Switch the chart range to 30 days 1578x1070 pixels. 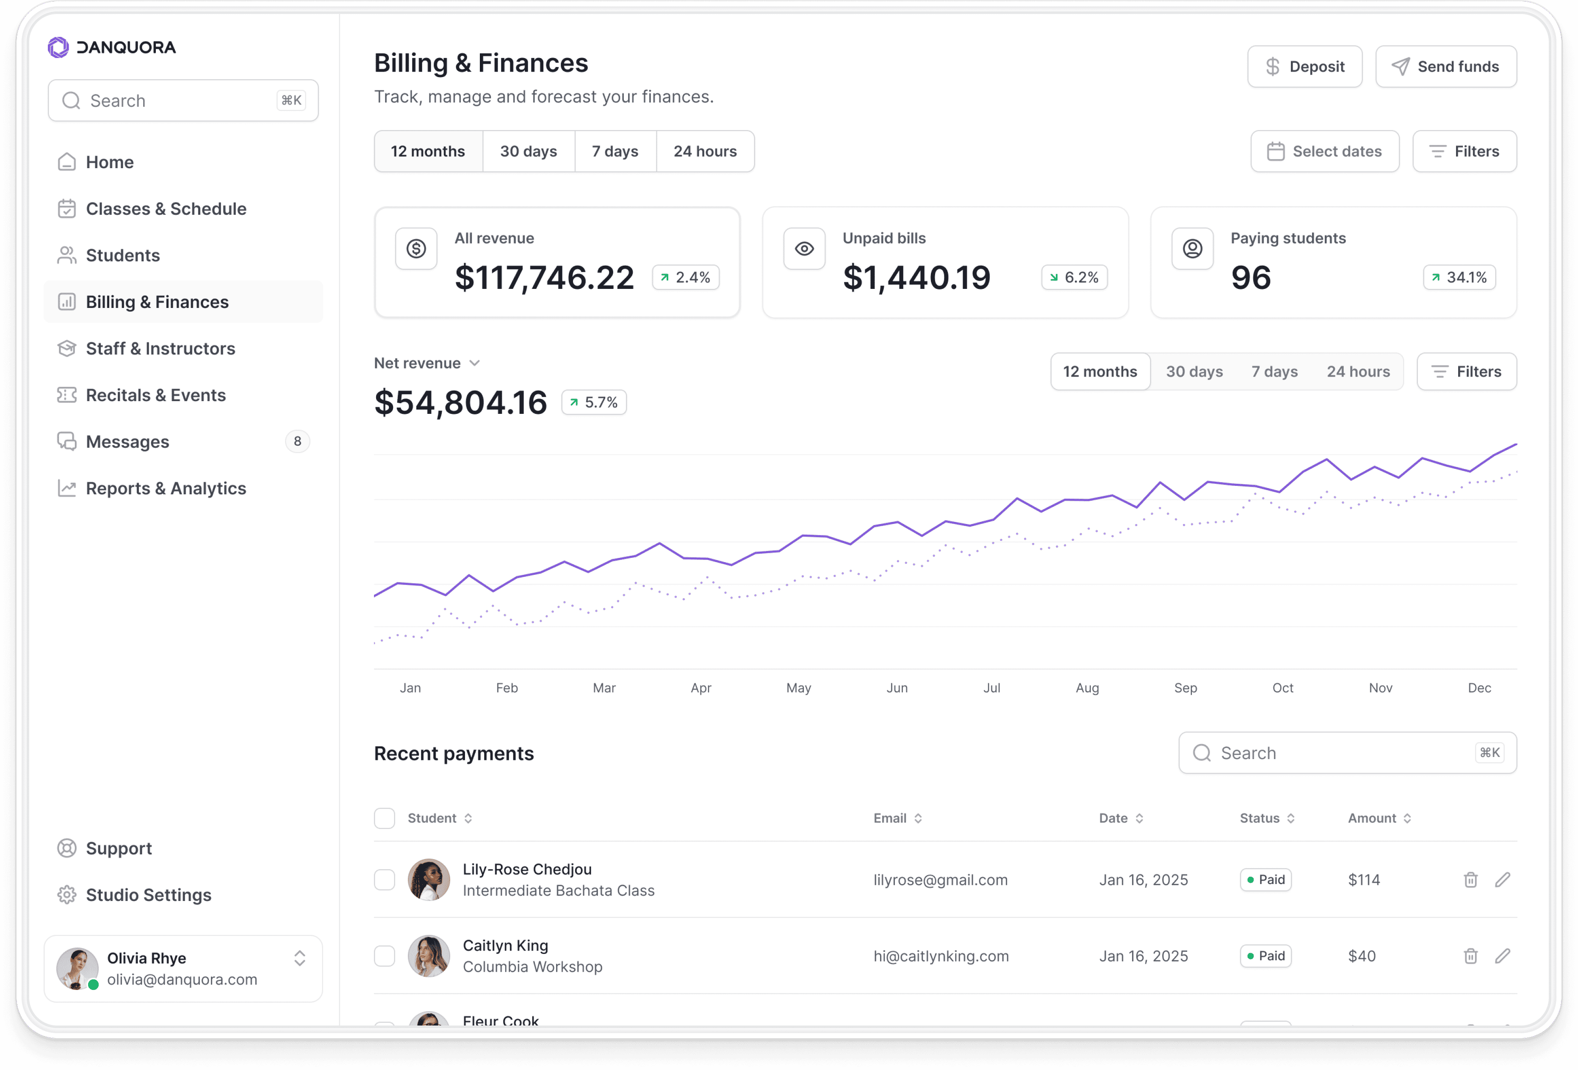[1194, 371]
